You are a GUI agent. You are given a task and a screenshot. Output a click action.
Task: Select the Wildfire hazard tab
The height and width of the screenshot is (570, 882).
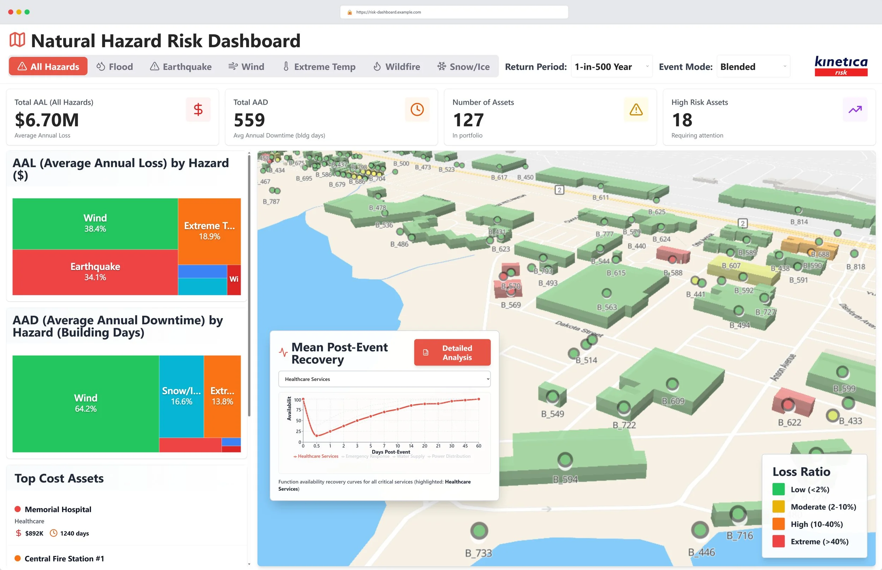tap(397, 67)
